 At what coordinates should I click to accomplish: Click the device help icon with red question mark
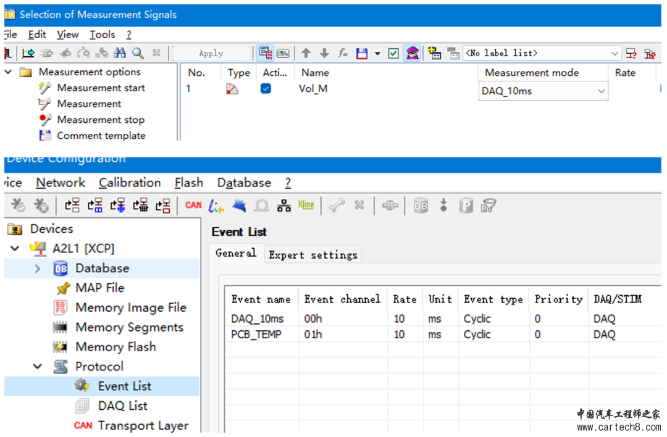tap(631, 53)
